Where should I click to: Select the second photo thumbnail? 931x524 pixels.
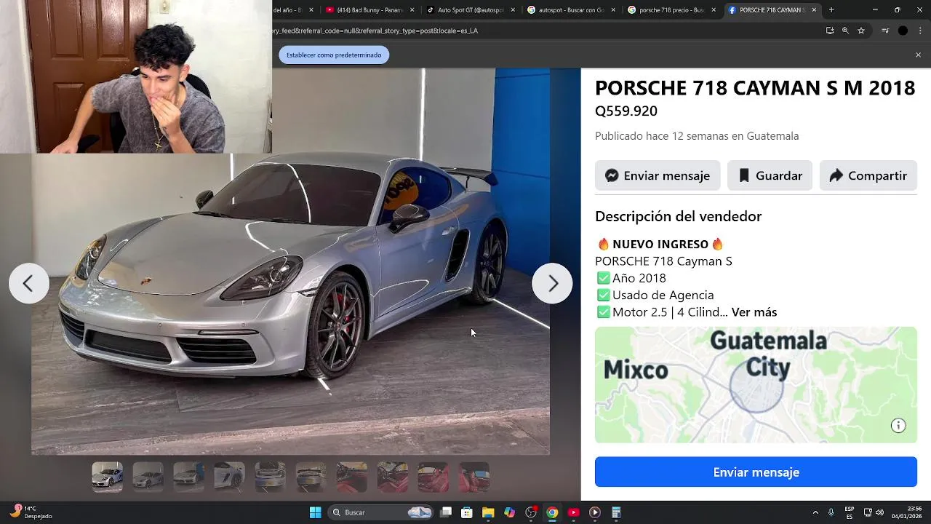tap(148, 477)
